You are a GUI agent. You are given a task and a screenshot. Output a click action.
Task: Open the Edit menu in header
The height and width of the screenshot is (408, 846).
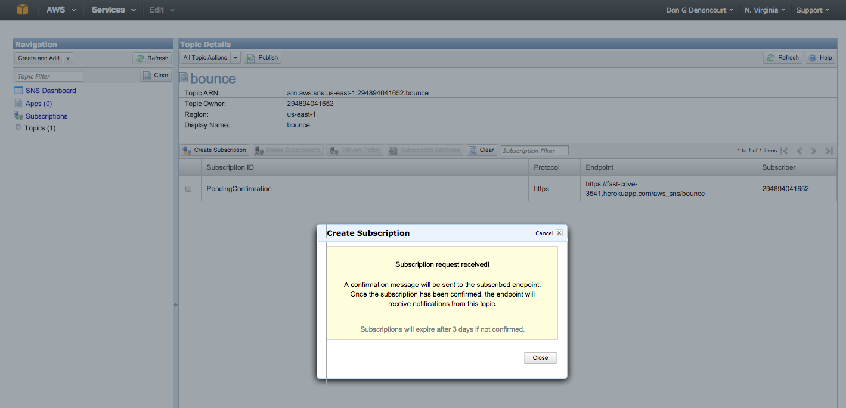(x=162, y=10)
